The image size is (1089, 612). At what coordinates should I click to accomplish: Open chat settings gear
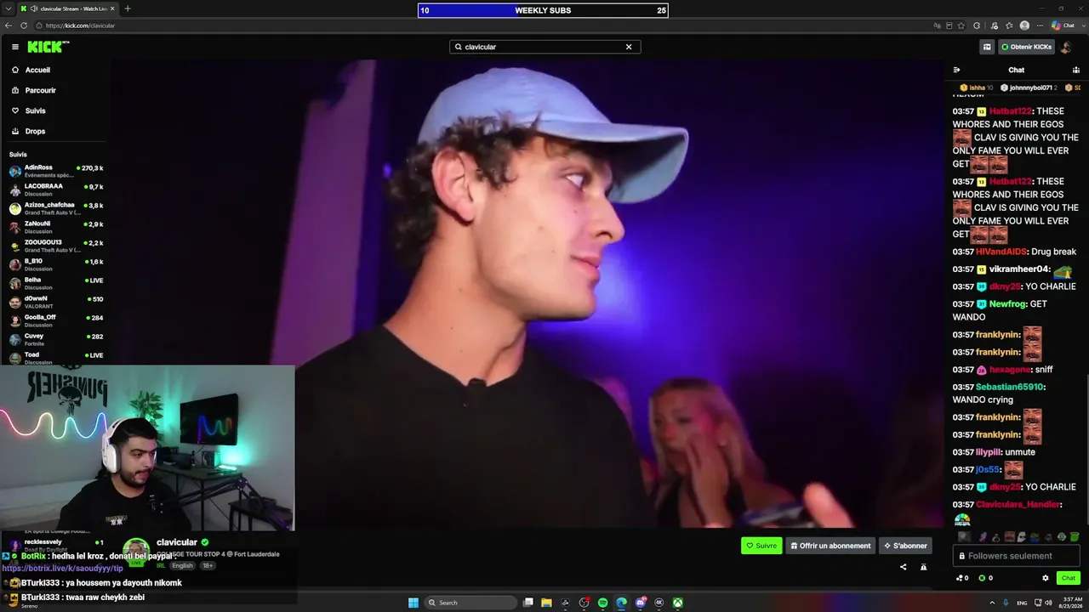pyautogui.click(x=1046, y=578)
